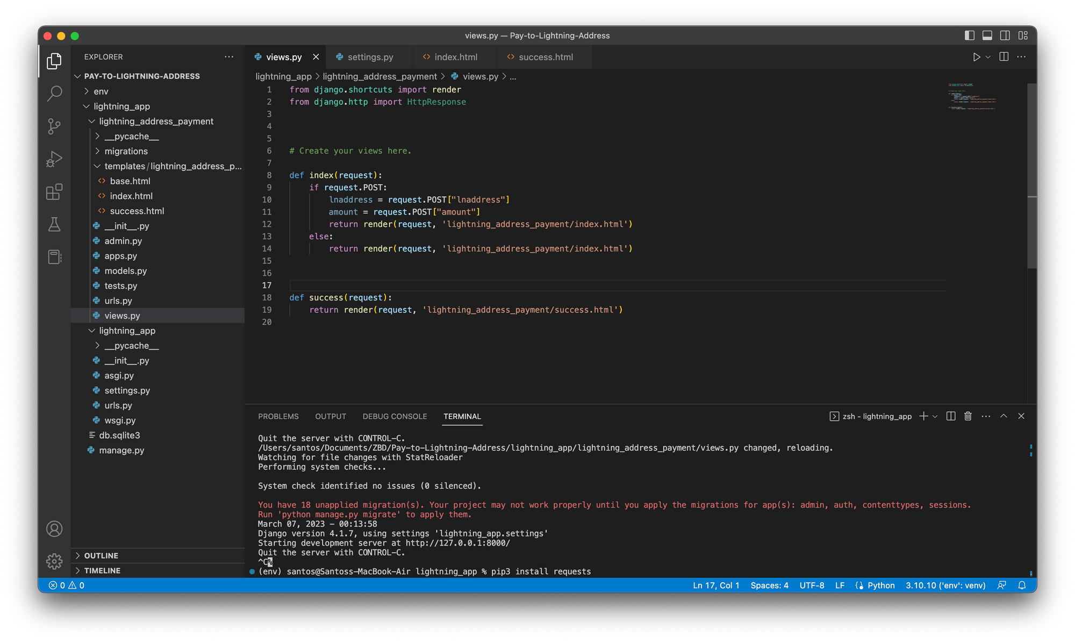The height and width of the screenshot is (643, 1075).
Task: Show errors and warnings count in status bar
Action: coord(67,585)
